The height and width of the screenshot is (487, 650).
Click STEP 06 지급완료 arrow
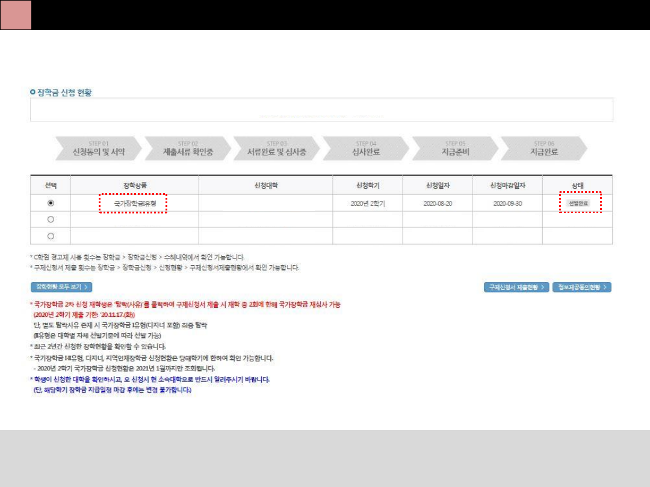coord(543,149)
